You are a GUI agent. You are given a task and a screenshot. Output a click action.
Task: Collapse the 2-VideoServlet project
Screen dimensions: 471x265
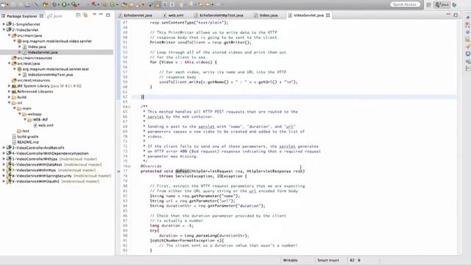click(x=4, y=29)
